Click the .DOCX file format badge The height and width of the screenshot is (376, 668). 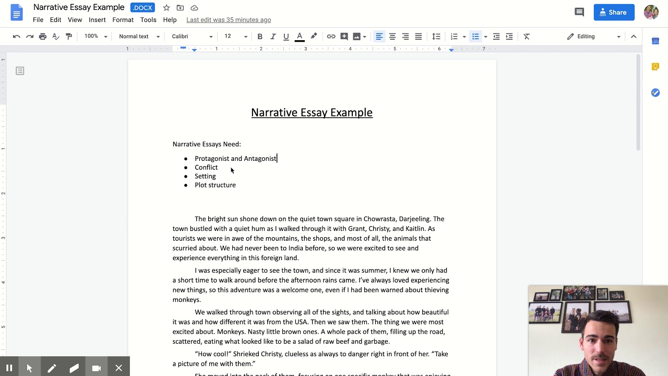tap(142, 8)
